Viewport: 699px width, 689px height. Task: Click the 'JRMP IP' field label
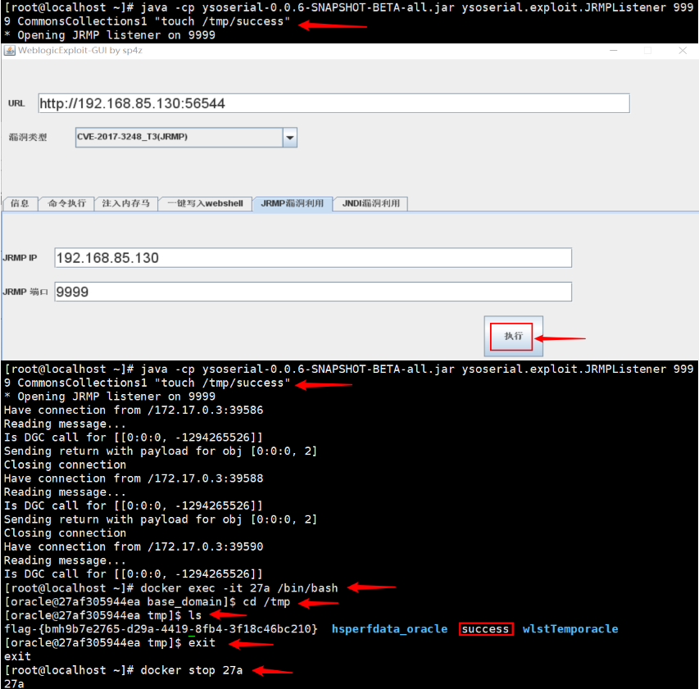click(20, 258)
